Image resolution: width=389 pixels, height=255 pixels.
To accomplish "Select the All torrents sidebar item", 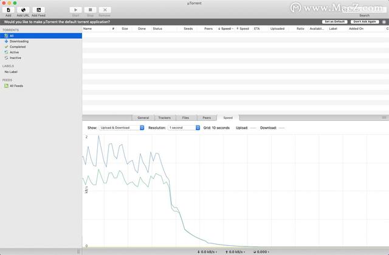I will click(x=41, y=36).
